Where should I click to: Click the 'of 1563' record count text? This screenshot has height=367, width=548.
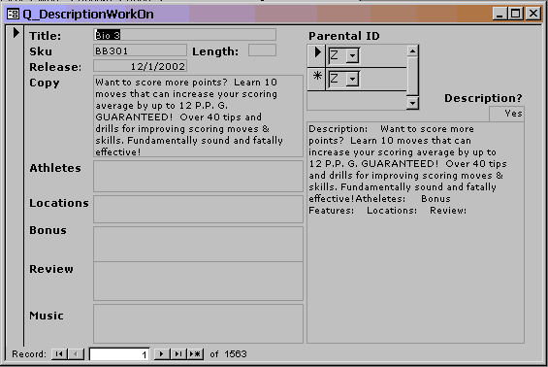(228, 354)
